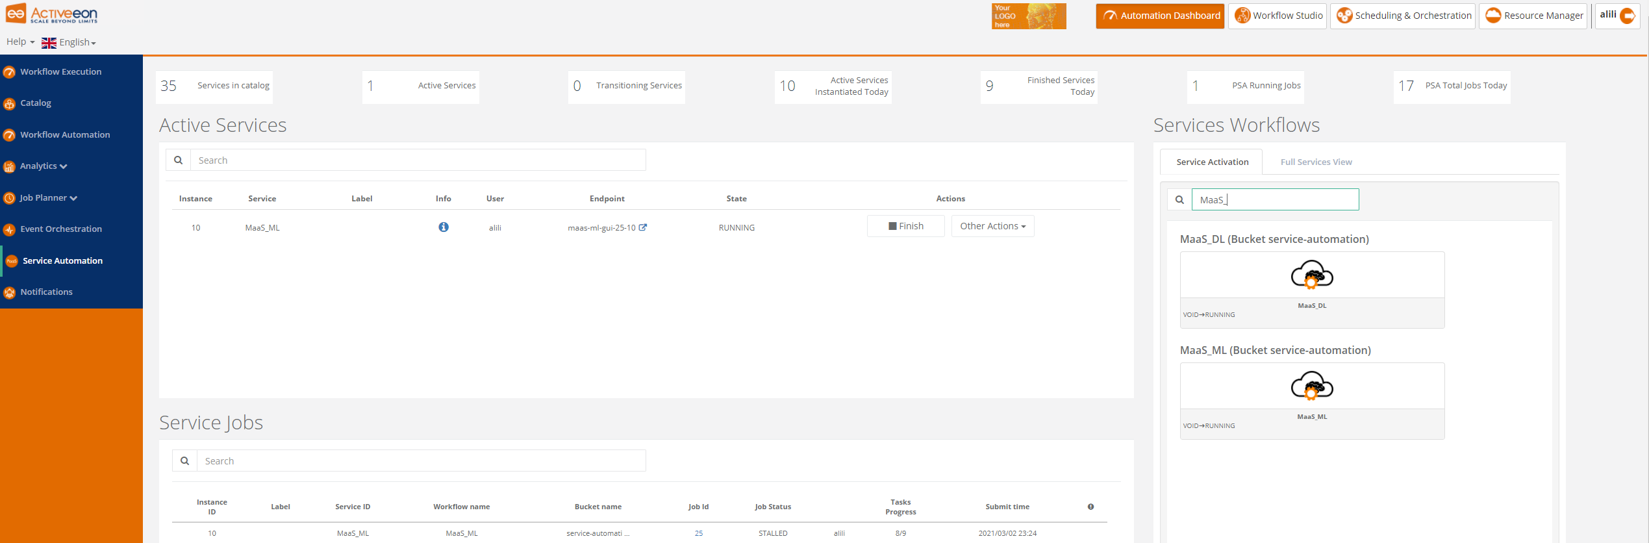Screen dimensions: 1649x543
Task: Switch to Service Activation tab
Action: point(1212,162)
